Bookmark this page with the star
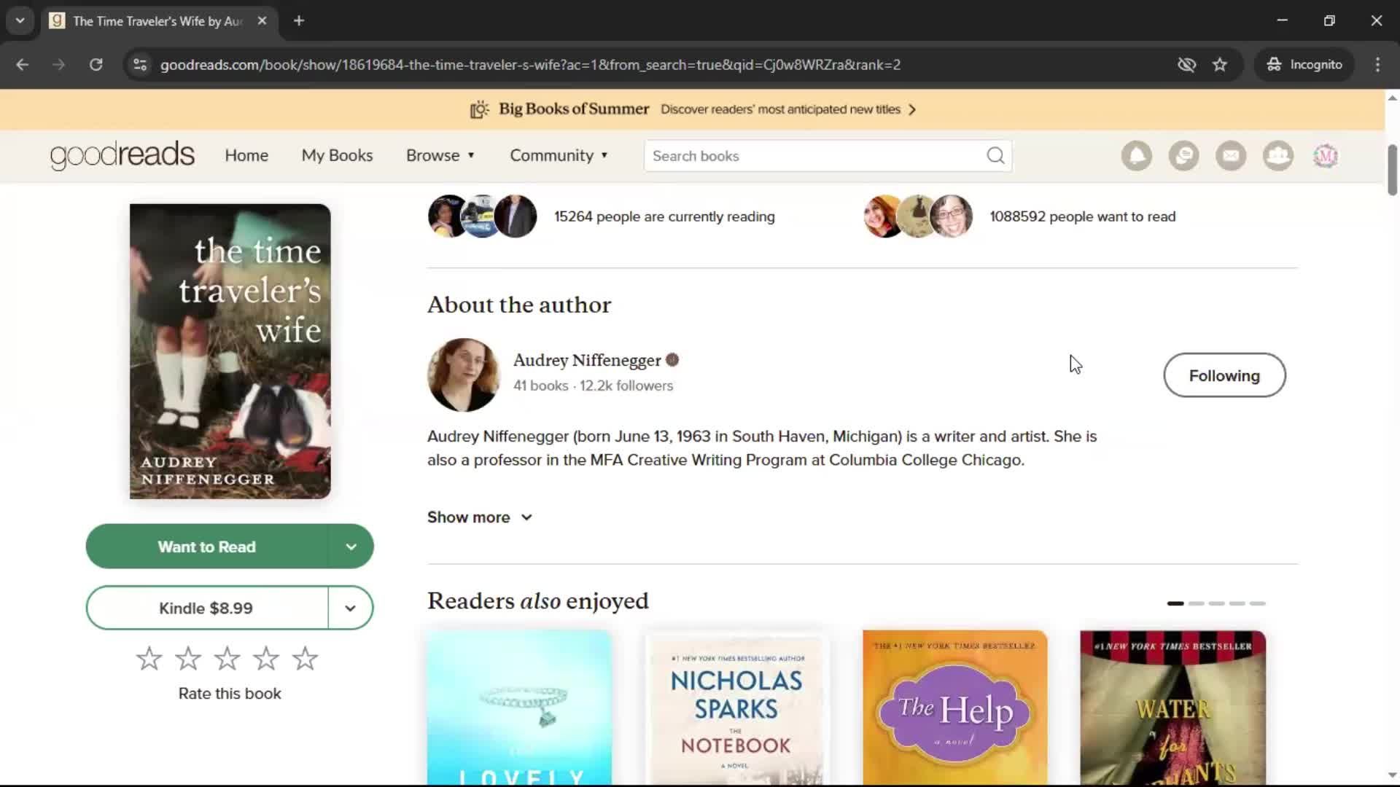This screenshot has height=787, width=1400. [1220, 65]
